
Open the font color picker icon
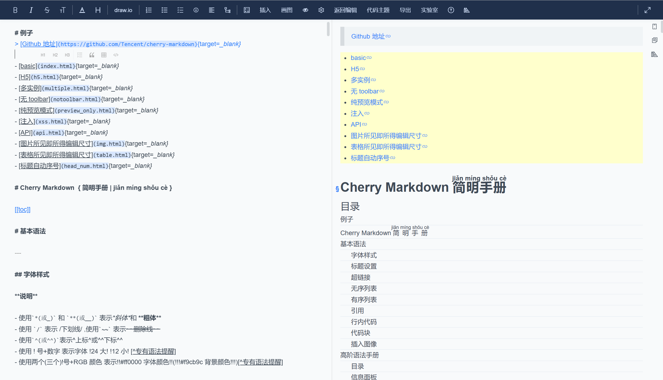click(82, 10)
